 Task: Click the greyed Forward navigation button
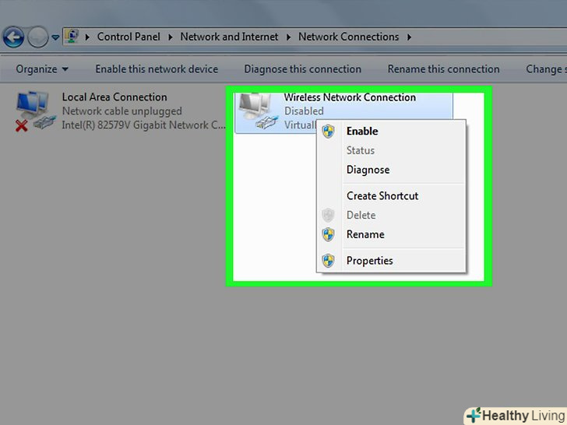click(38, 37)
